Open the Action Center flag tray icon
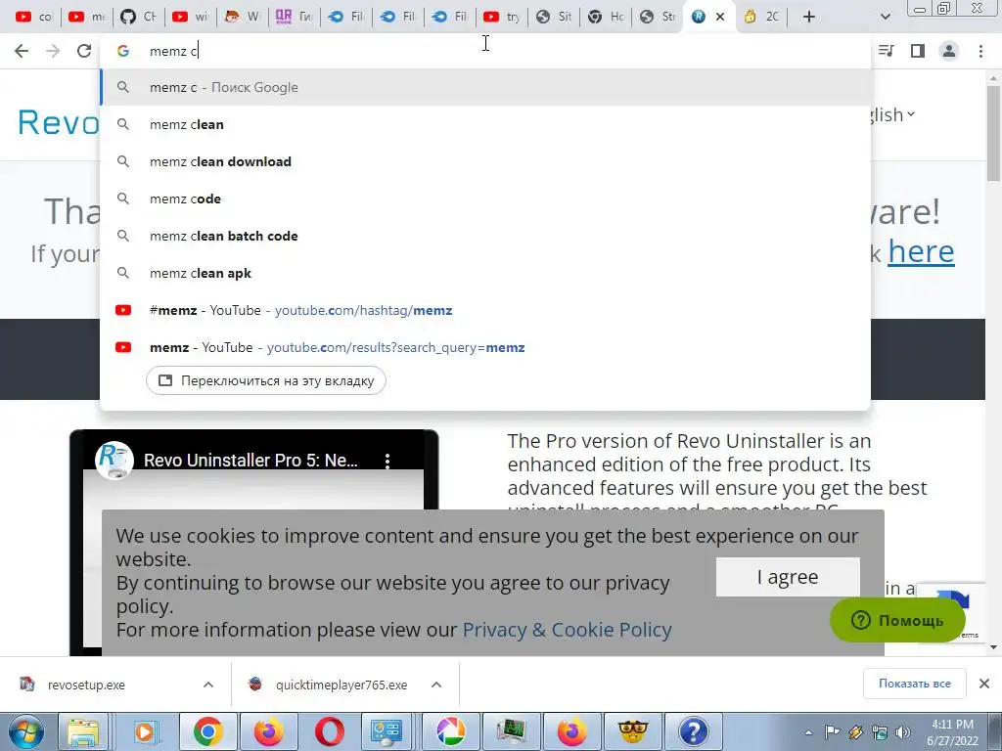The height and width of the screenshot is (751, 1002). (x=832, y=732)
